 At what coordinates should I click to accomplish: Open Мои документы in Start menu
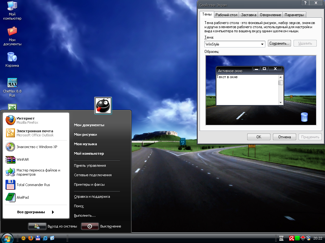89,125
